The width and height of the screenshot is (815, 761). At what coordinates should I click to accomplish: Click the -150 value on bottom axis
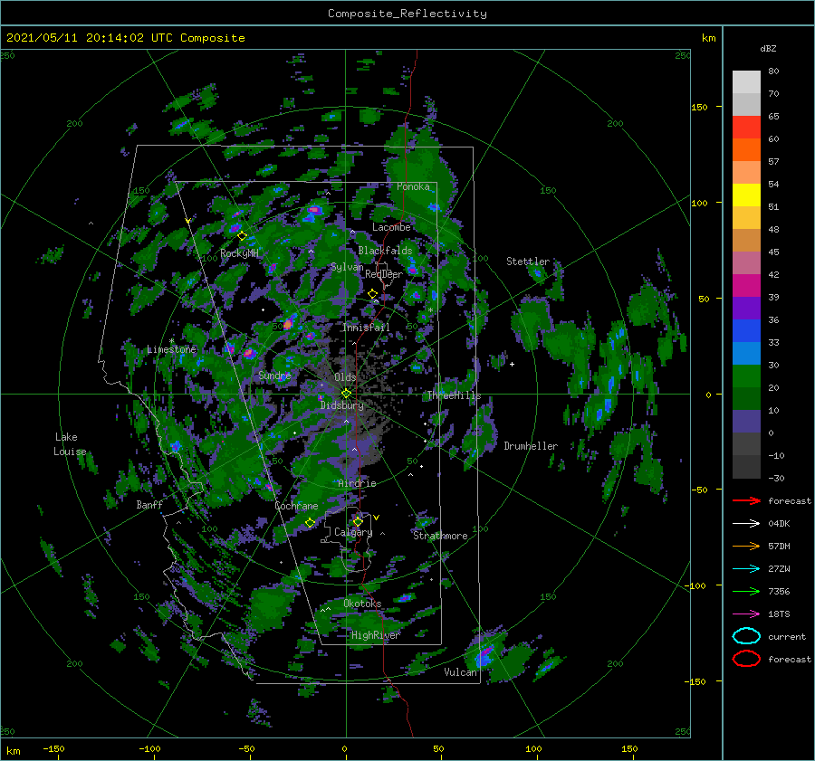point(53,748)
